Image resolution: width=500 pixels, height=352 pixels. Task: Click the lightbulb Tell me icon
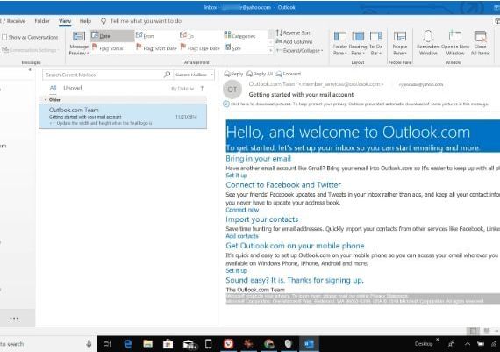pos(104,21)
